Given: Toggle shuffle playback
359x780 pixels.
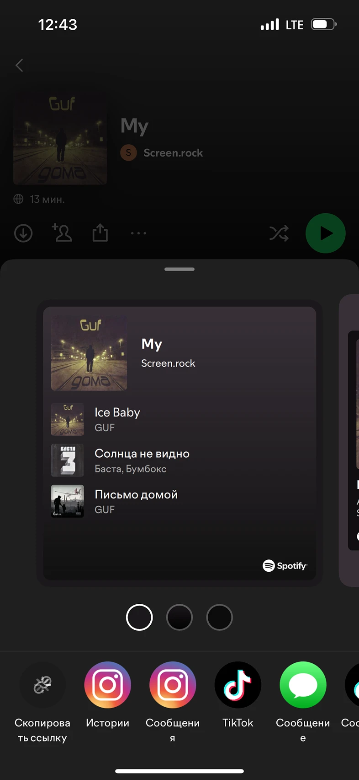Looking at the screenshot, I should (x=279, y=233).
